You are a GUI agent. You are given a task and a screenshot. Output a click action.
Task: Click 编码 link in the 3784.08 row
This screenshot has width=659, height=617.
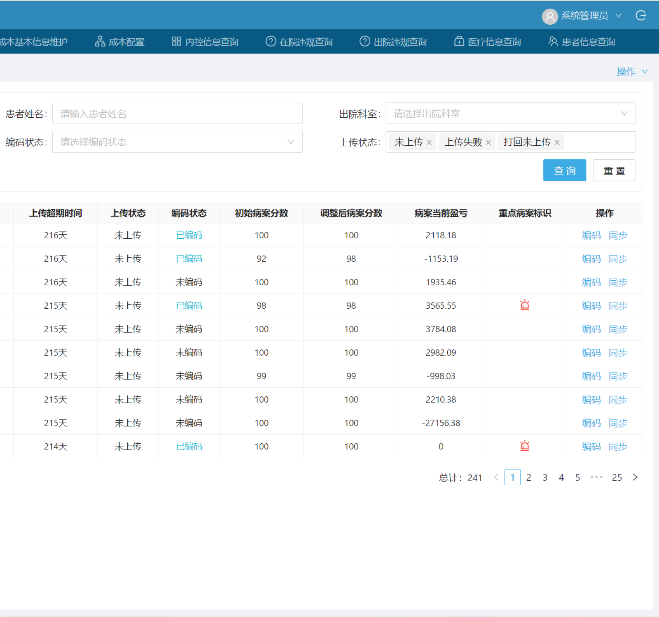point(591,329)
